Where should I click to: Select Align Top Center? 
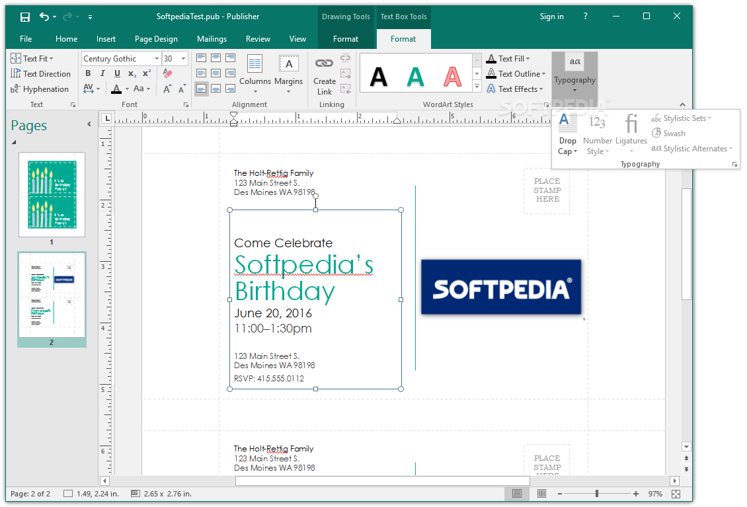click(x=216, y=58)
